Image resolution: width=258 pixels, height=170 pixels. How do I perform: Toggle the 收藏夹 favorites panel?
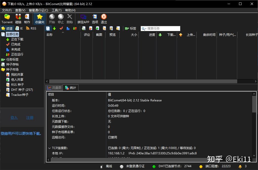tap(40, 19)
